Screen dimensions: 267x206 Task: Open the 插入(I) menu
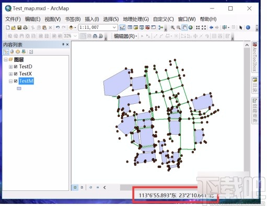[x=92, y=19]
